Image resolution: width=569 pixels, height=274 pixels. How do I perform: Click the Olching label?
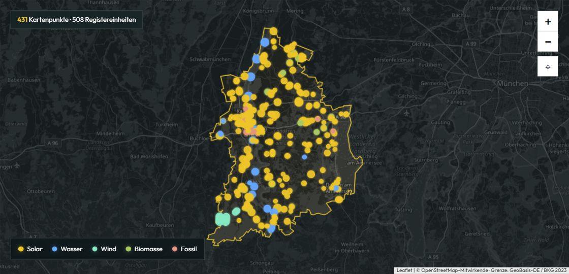[x=421, y=44]
